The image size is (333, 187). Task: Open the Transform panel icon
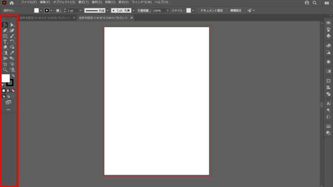tap(328, 81)
